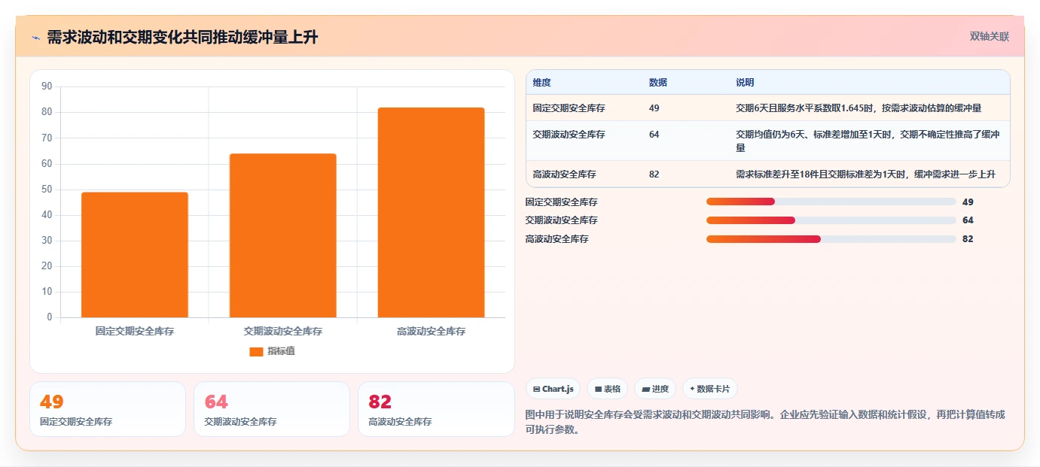The width and height of the screenshot is (1040, 467).
Task: Click the 固定交期安全库存 bar in the chart
Action: pyautogui.click(x=135, y=255)
